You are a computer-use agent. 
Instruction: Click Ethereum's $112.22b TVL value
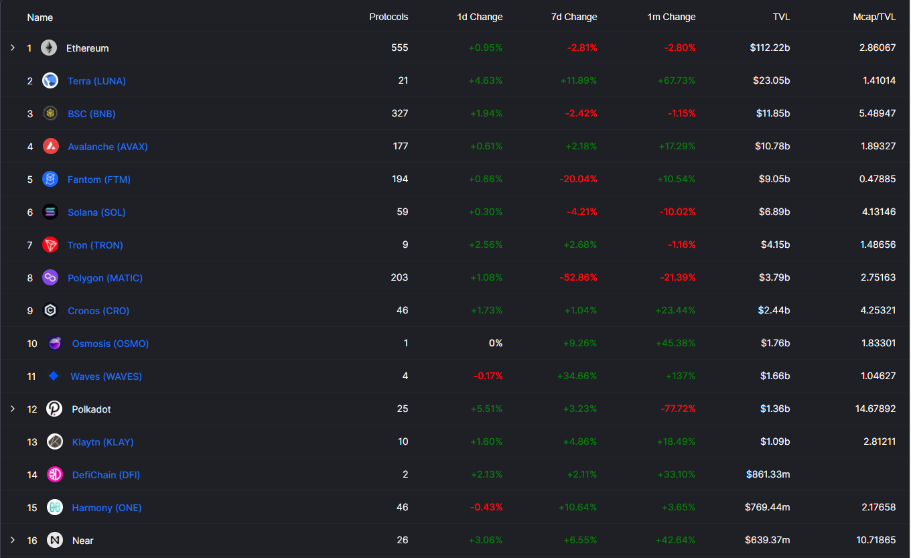pos(769,48)
